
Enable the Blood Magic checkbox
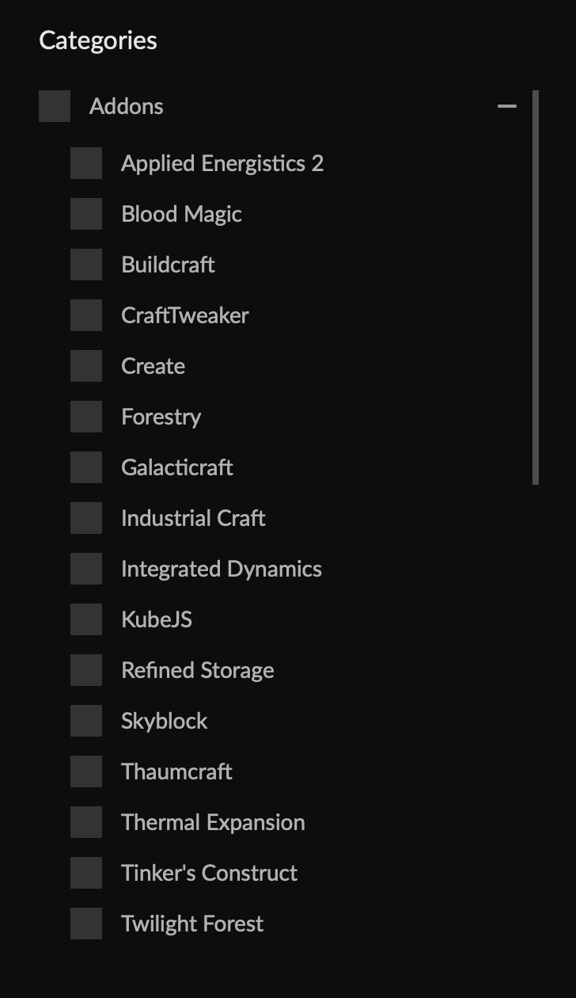click(x=86, y=214)
